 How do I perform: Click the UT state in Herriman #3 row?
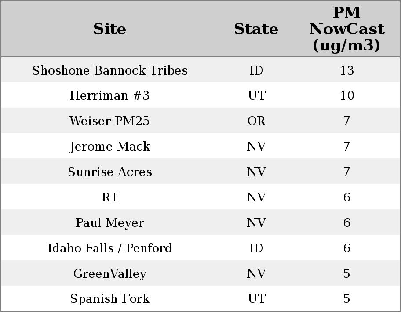(x=256, y=96)
